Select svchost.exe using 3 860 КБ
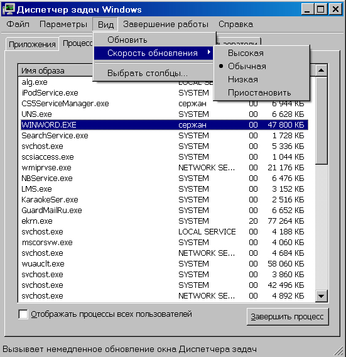The height and width of the screenshot is (357, 346). pos(165,275)
